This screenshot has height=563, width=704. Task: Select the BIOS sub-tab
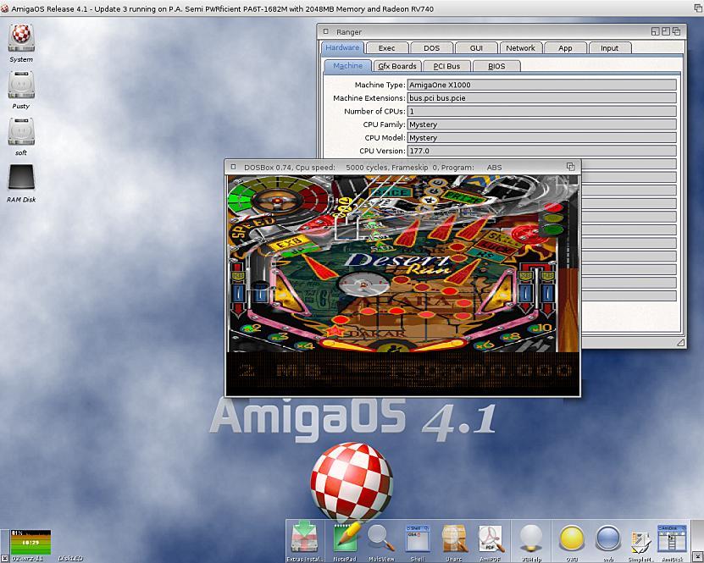(496, 66)
